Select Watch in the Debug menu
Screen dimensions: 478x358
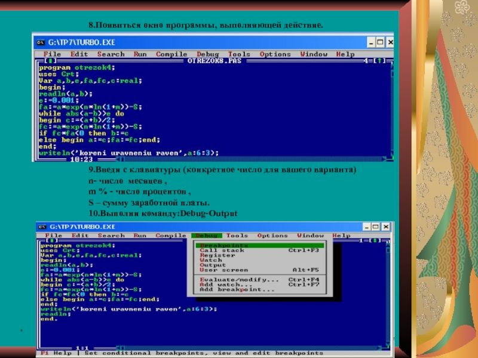[210, 260]
